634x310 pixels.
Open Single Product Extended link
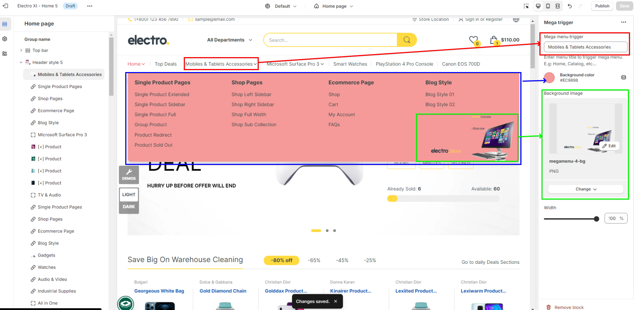162,94
